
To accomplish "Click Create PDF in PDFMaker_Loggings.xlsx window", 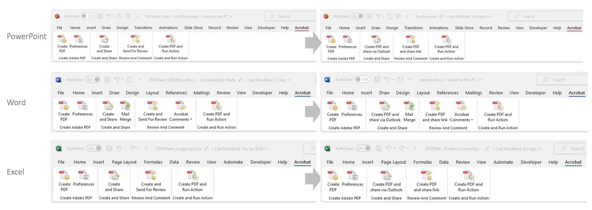I will coord(64,181).
